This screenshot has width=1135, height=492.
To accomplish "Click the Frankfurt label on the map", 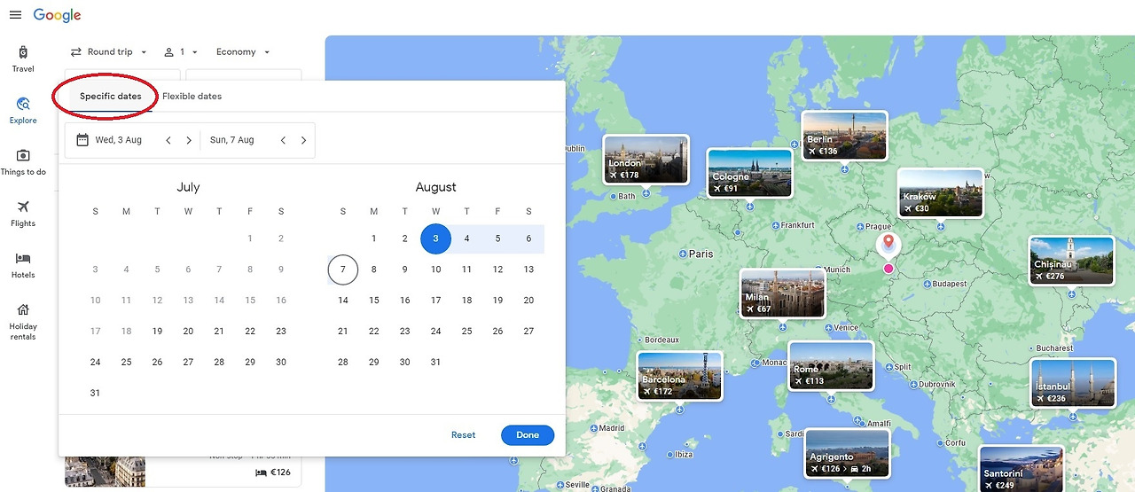I will [x=797, y=225].
